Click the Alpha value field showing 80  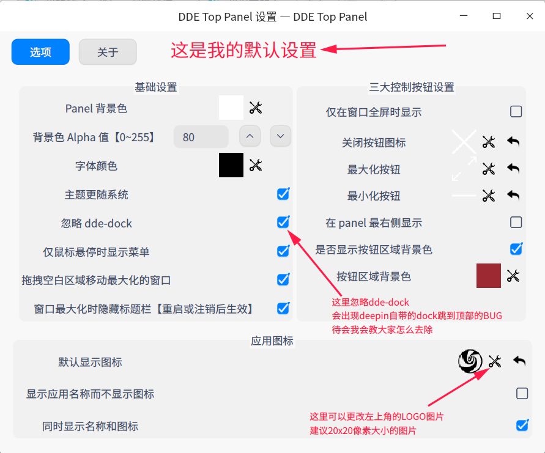click(201, 137)
